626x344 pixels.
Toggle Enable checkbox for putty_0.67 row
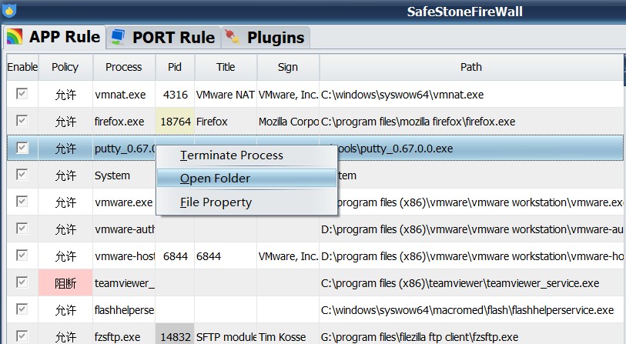[x=22, y=148]
